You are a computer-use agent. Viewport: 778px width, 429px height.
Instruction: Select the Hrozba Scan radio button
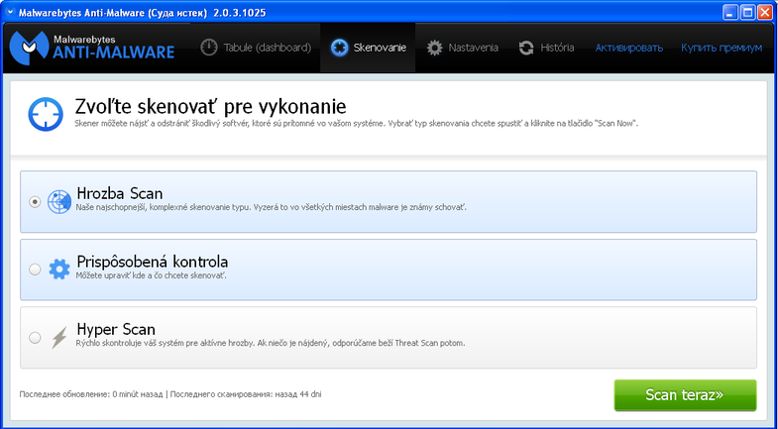point(36,201)
